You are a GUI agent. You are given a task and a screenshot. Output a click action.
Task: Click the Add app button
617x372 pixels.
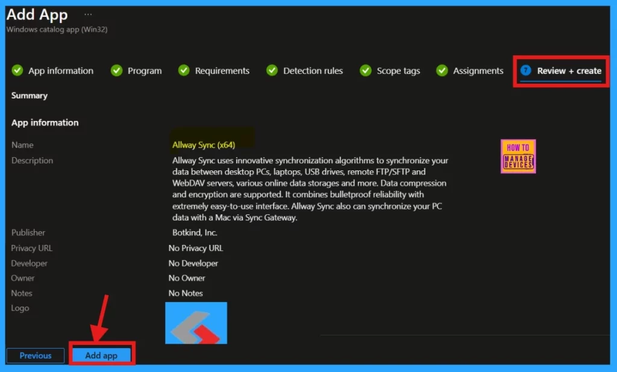click(101, 356)
